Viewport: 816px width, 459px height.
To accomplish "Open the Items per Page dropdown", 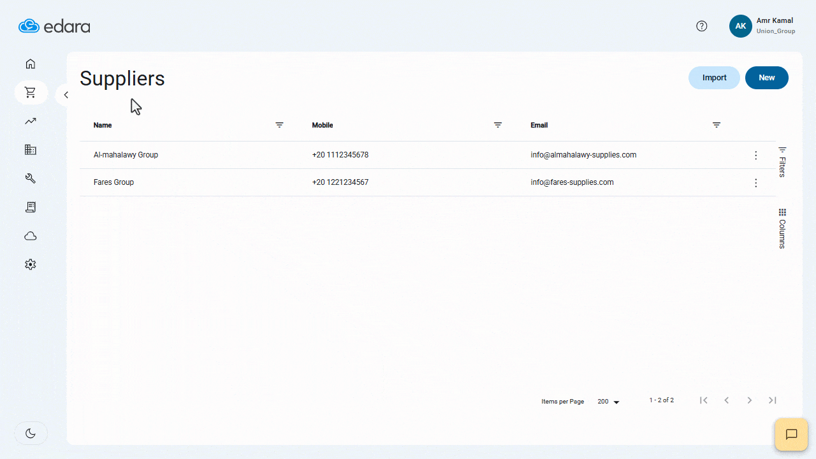I will click(609, 402).
